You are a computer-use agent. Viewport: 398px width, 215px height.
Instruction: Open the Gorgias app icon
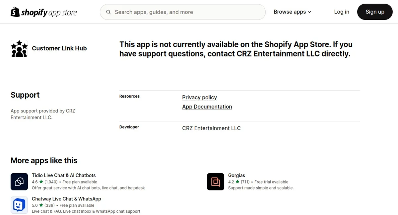coord(216,182)
